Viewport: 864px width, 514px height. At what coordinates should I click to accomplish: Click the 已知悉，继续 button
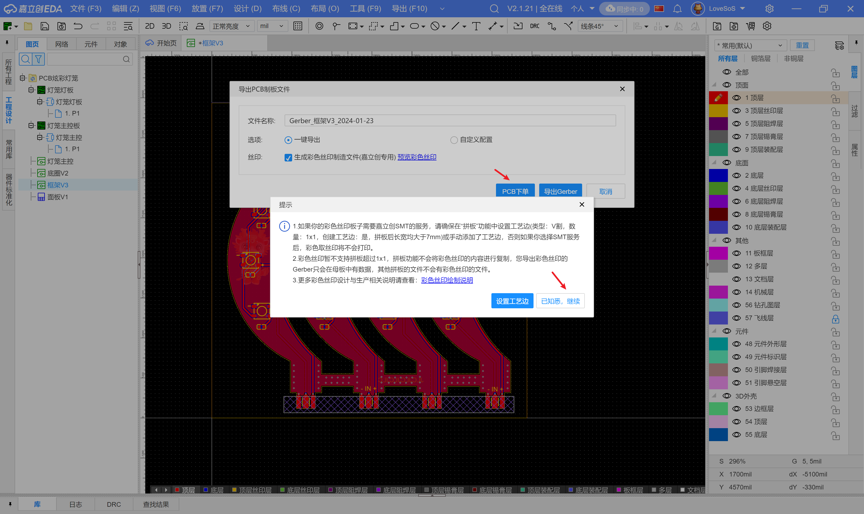click(560, 301)
